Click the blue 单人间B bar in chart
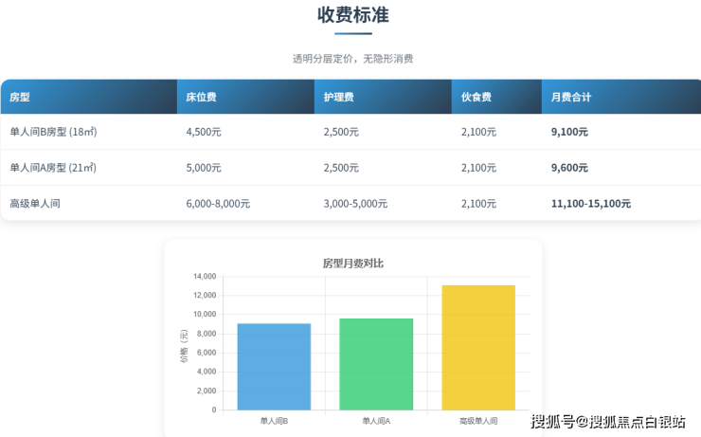The width and height of the screenshot is (701, 437). tap(274, 367)
